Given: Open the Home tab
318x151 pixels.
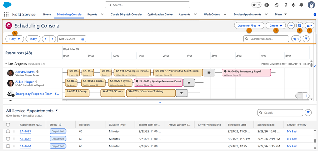Looking at the screenshot, I should pyautogui.click(x=47, y=15).
